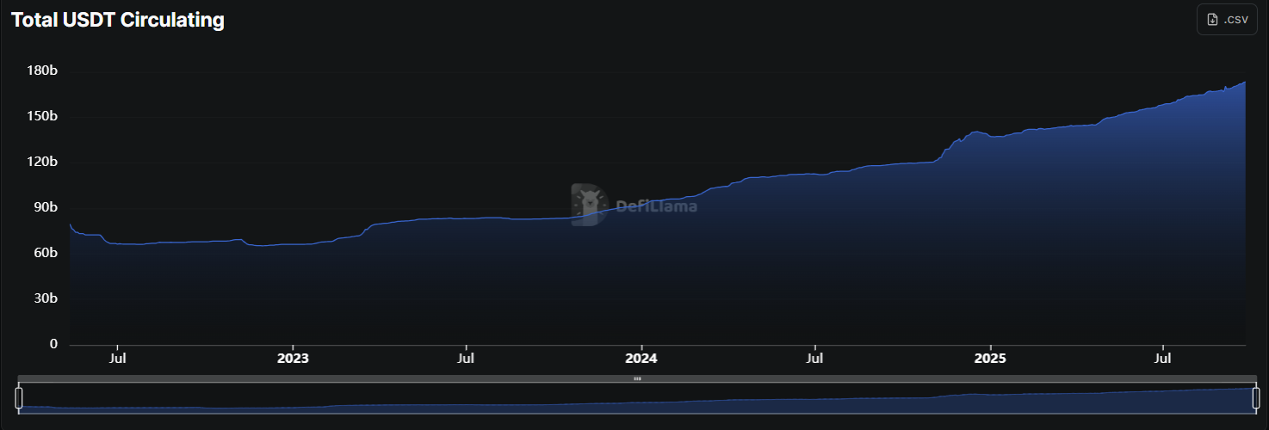Select the Total USDT Circulating title
The image size is (1269, 430).
[118, 21]
